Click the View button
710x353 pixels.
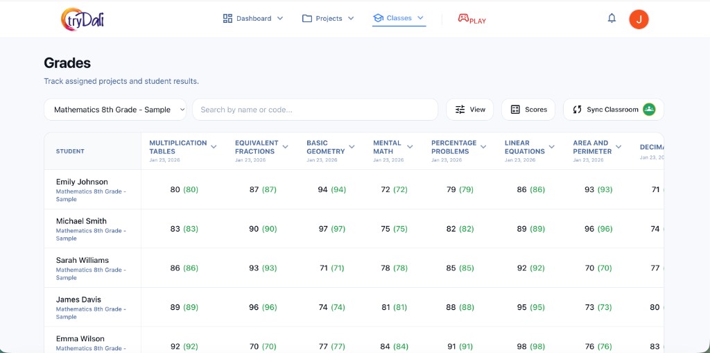pos(470,110)
